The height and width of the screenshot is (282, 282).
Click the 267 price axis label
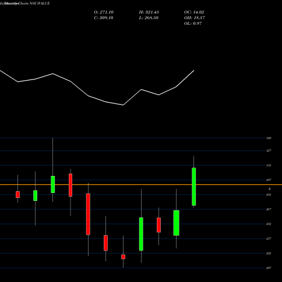click(268, 209)
